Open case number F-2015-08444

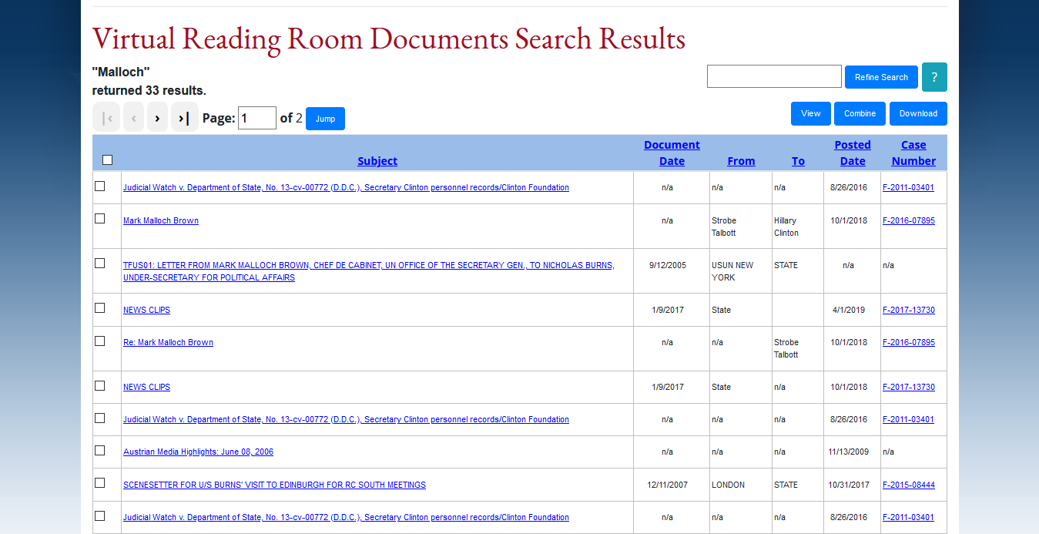coord(909,485)
